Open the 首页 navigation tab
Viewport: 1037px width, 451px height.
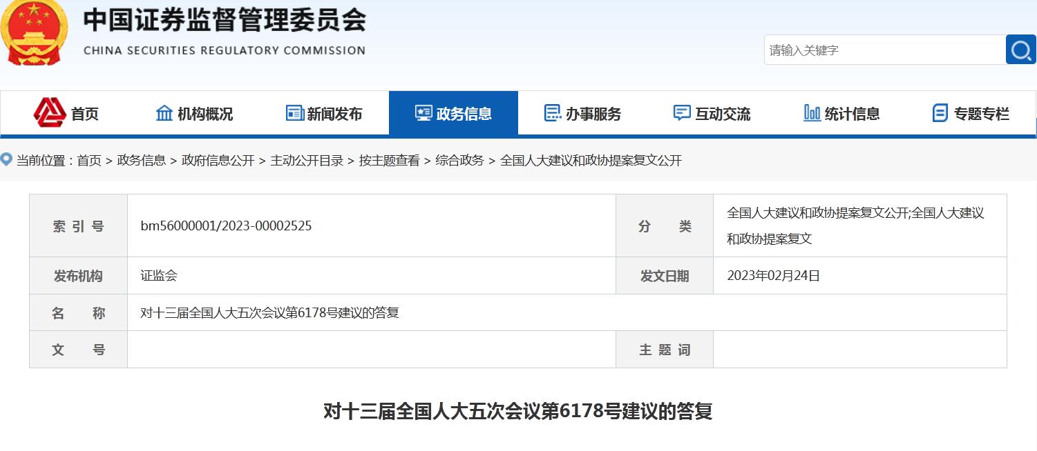pos(66,113)
